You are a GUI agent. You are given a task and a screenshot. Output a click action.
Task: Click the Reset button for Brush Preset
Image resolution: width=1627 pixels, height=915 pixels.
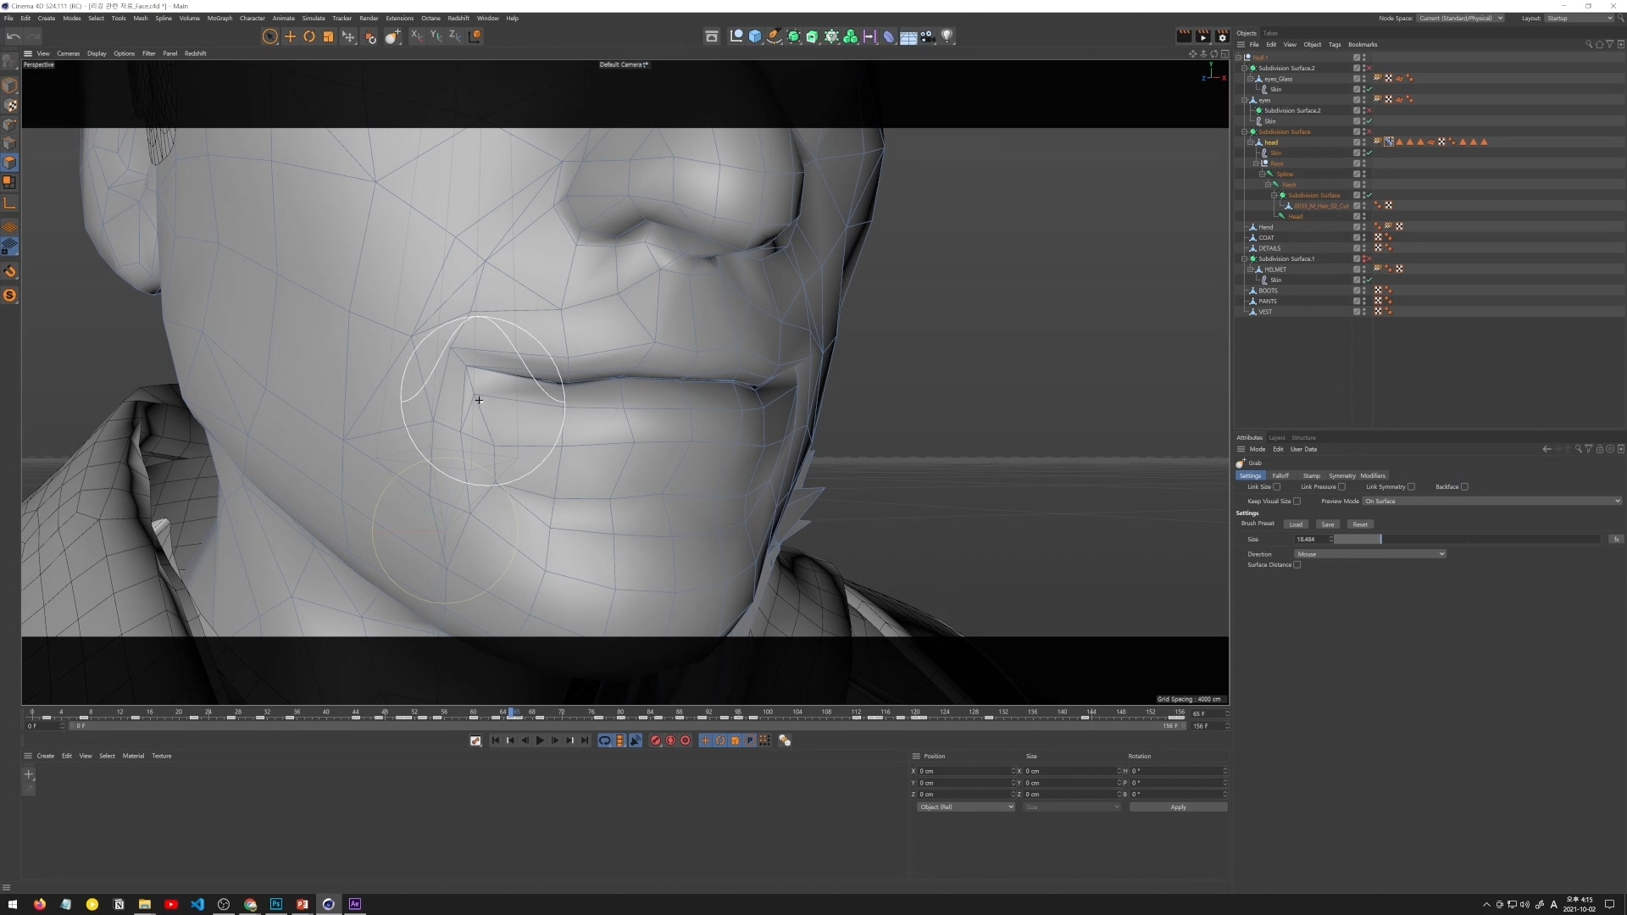pos(1360,524)
